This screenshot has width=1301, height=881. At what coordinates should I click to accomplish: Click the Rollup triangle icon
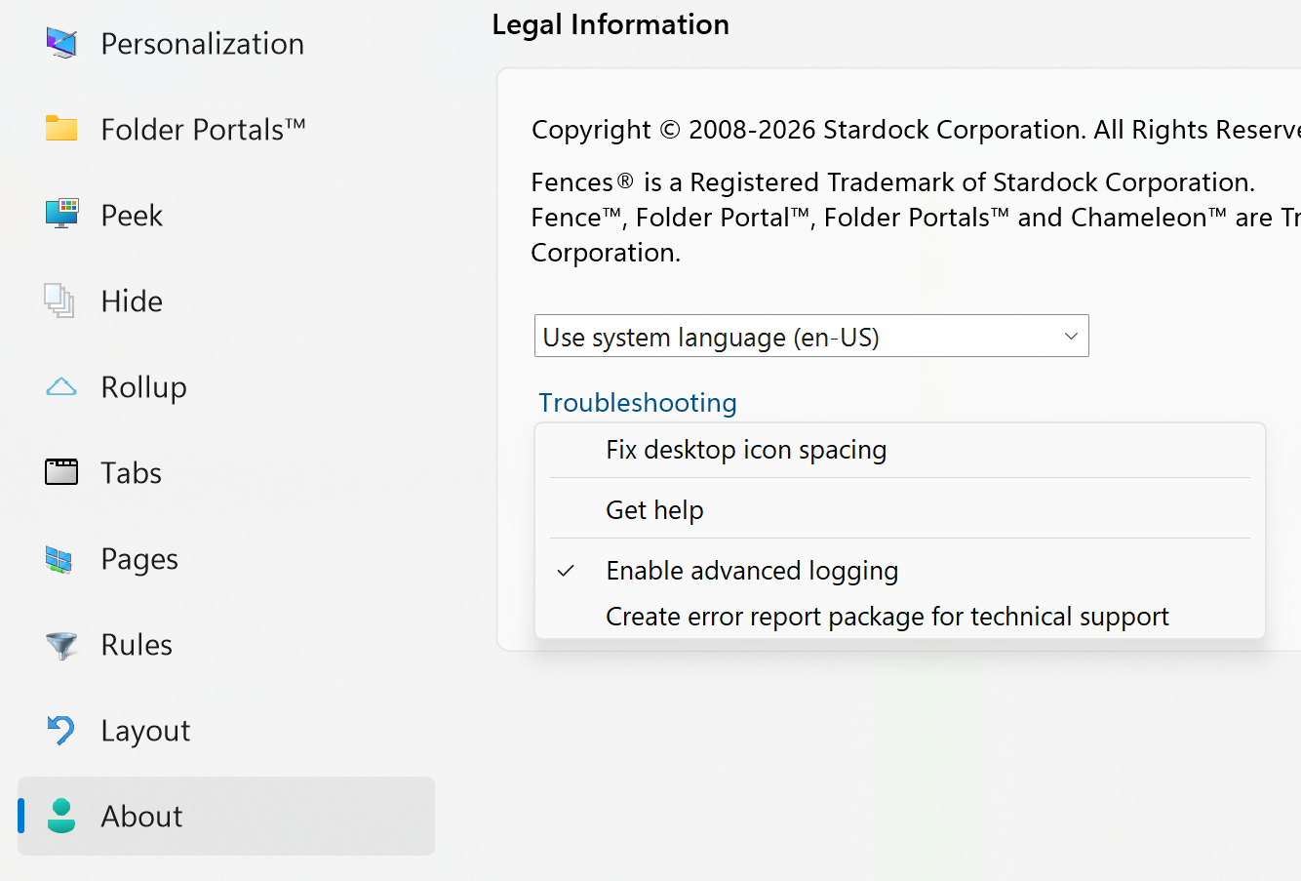pyautogui.click(x=60, y=387)
